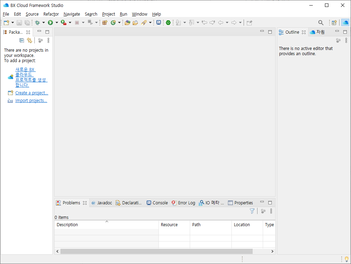
Task: Click the Problems table horizontal scrollbar
Action: pos(156,251)
